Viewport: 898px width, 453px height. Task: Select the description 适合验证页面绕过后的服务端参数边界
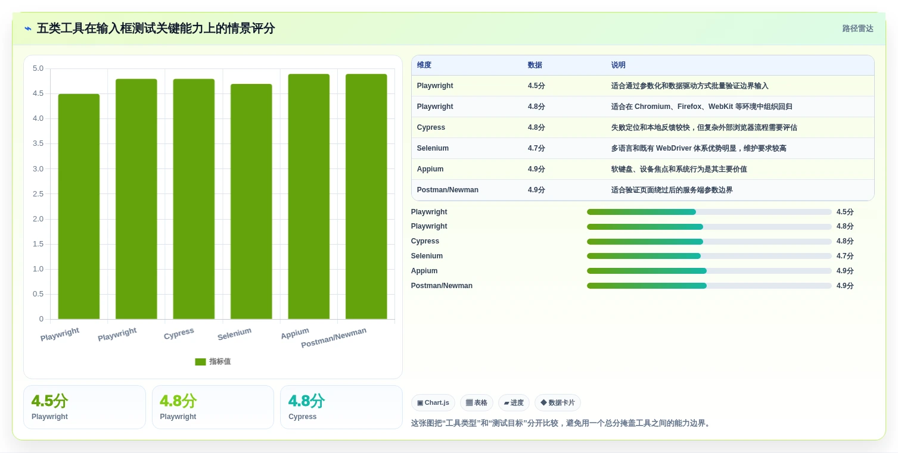tap(672, 190)
